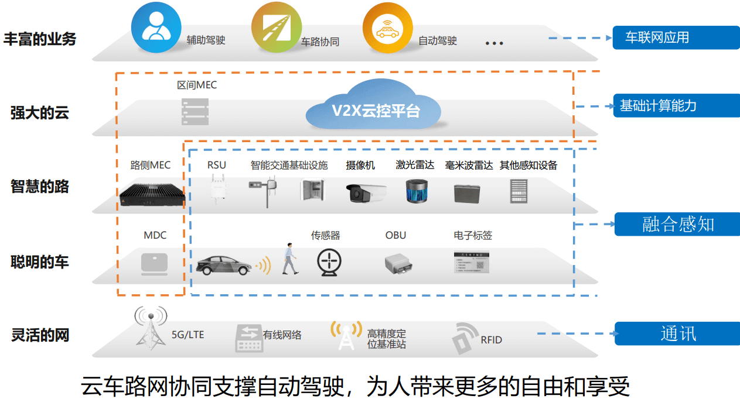Screen dimensions: 740x399
Task: Click the grey sedan car image
Action: pos(223,265)
